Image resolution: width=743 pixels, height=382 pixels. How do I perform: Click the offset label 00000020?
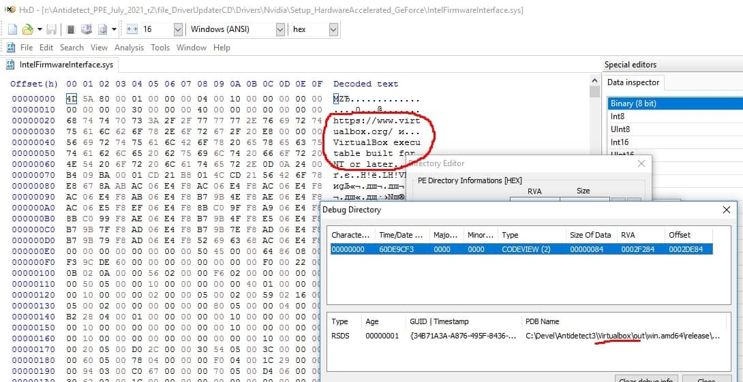tap(33, 121)
